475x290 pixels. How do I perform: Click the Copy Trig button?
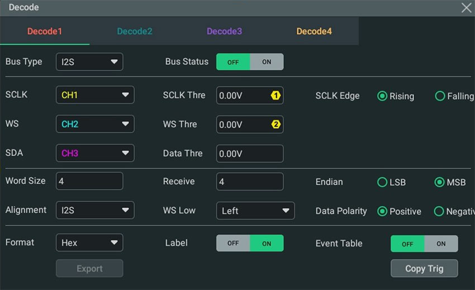pos(424,269)
